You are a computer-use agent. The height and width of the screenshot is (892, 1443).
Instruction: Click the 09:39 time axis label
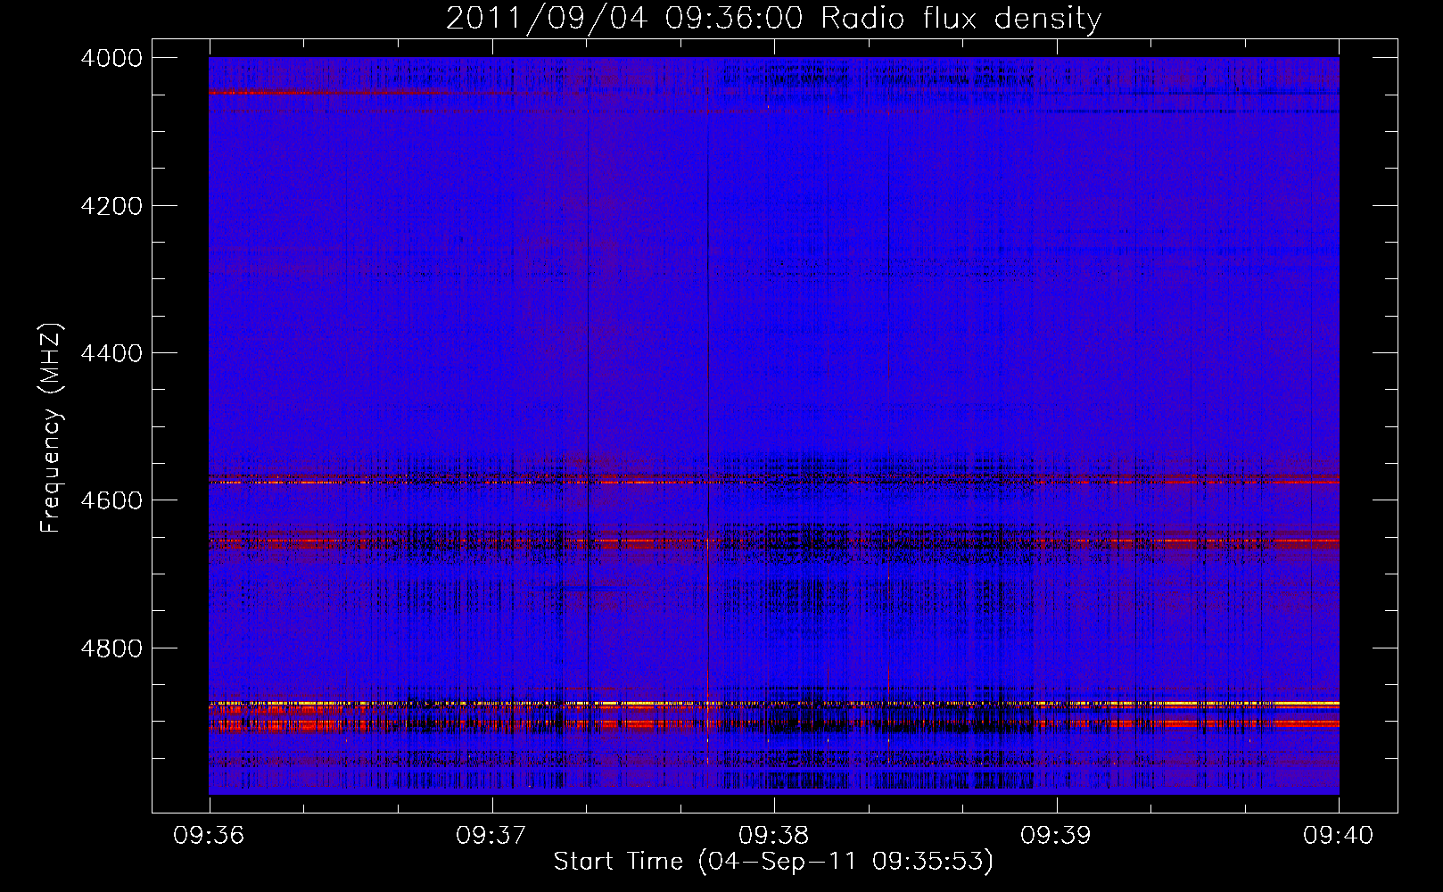tap(1056, 836)
